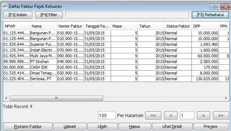Click the restore window button
The image size is (231, 131).
(x=215, y=6)
